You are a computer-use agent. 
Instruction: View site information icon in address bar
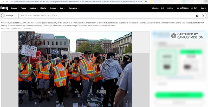12,2
